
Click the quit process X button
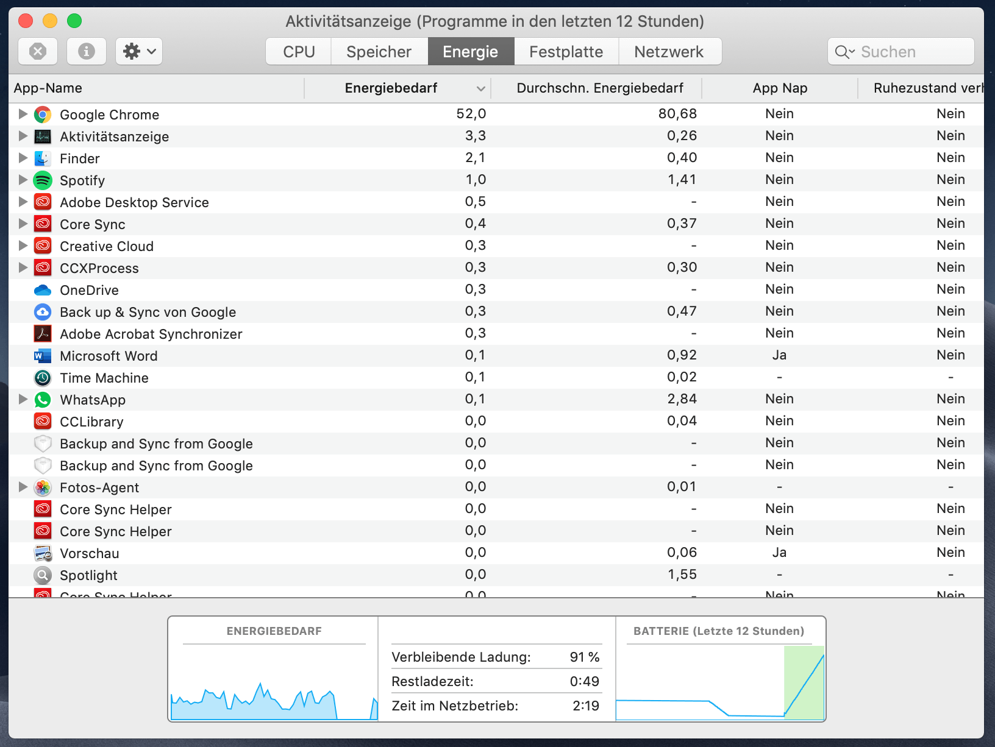(x=38, y=51)
